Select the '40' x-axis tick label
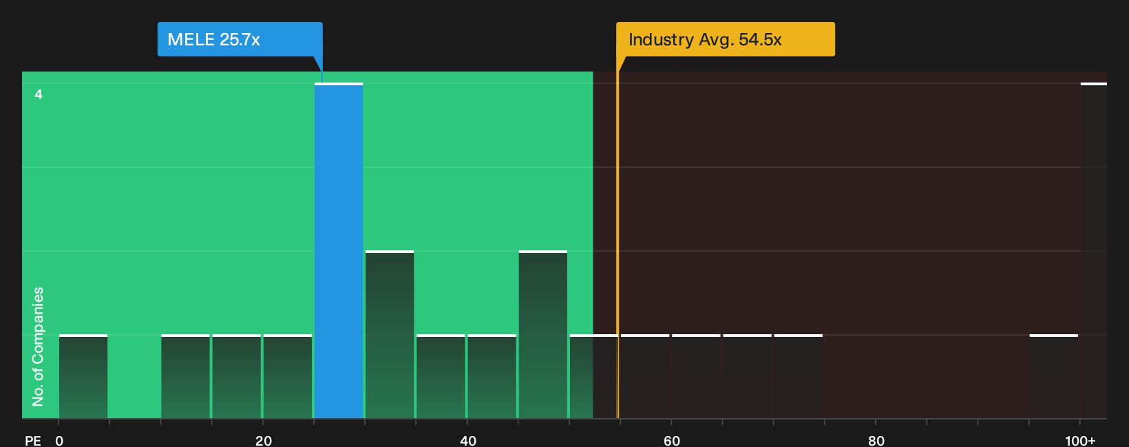 coord(468,440)
